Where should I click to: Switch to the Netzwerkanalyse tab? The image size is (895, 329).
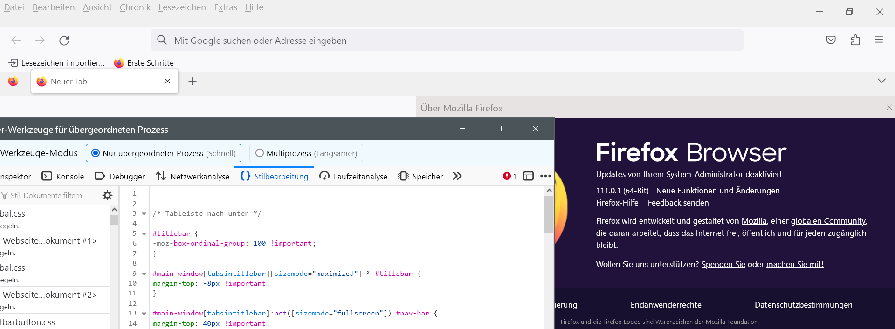(x=193, y=177)
